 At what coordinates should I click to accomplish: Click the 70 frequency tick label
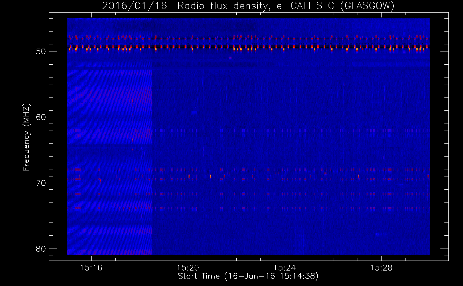pyautogui.click(x=41, y=183)
